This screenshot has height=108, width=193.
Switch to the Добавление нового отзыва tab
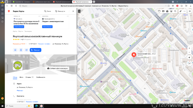(42, 2)
